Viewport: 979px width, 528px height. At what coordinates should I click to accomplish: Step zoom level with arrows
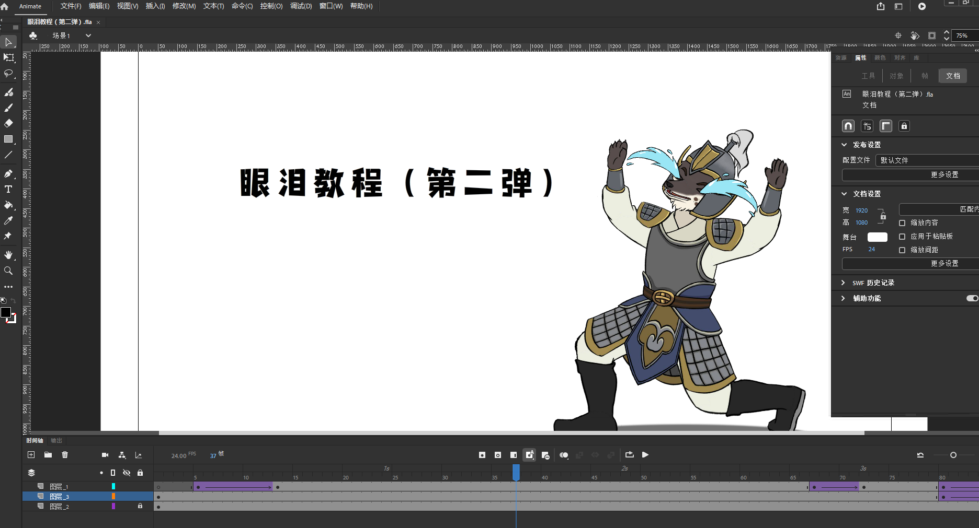946,36
